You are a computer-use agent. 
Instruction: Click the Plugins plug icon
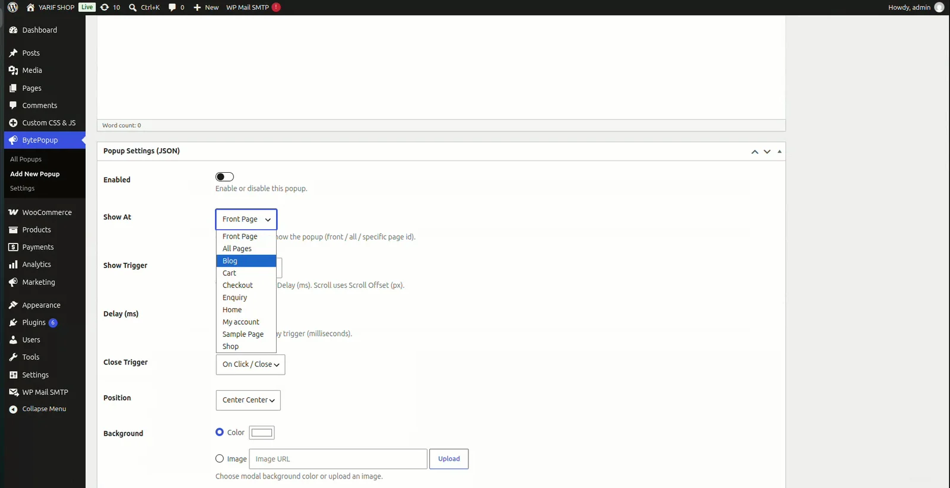pyautogui.click(x=13, y=322)
